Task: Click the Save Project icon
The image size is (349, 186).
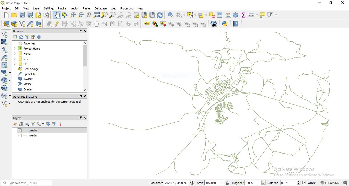Action: click(x=22, y=15)
